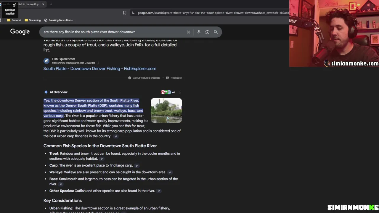Open Breaking News Bum bookmark
The image size is (379, 213).
tap(59, 20)
